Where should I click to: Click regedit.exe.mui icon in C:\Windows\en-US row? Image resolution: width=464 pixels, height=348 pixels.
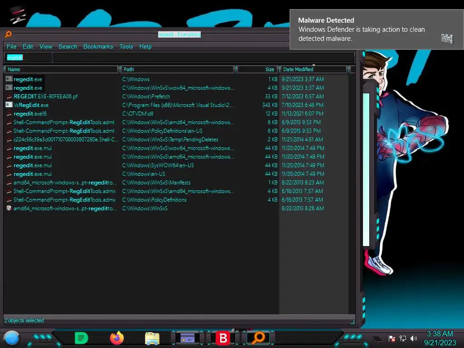[9, 174]
